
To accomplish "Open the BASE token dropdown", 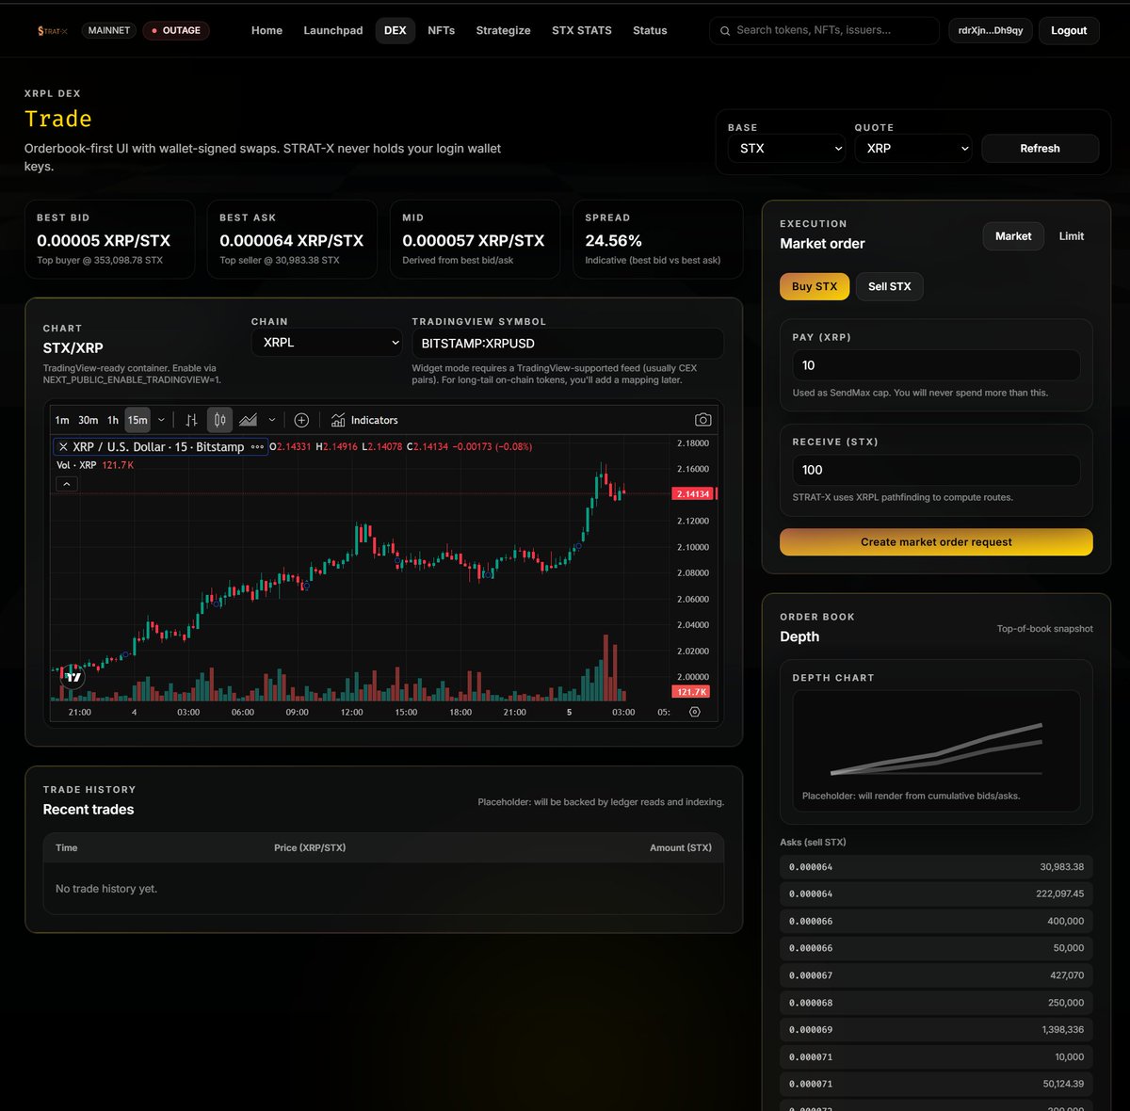I will (786, 149).
